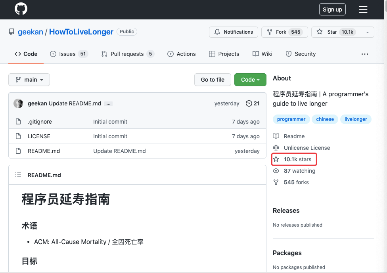Image resolution: width=387 pixels, height=273 pixels.
Task: Click the Go to file button
Action: point(213,80)
